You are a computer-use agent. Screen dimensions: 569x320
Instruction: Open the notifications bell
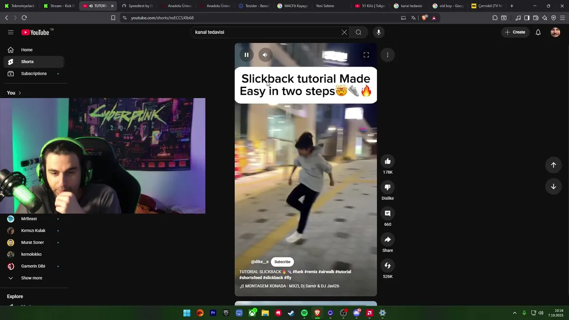(538, 32)
